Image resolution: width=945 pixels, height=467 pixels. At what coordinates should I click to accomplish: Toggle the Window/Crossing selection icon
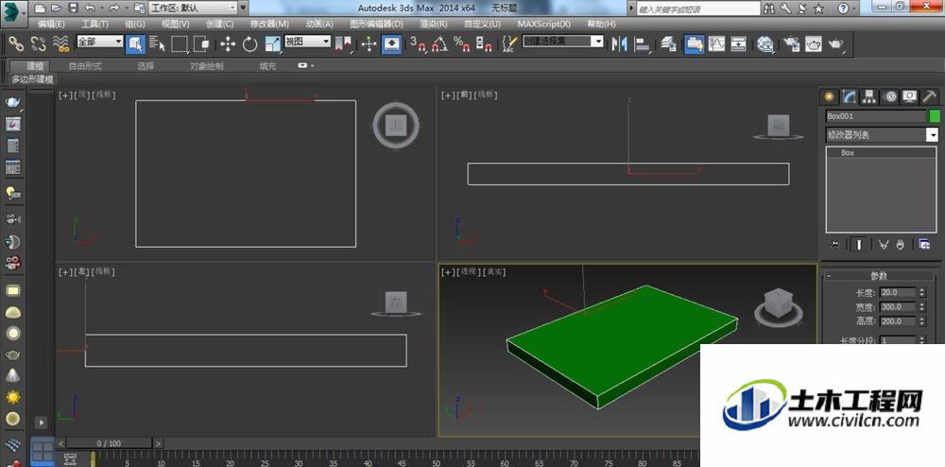click(202, 44)
